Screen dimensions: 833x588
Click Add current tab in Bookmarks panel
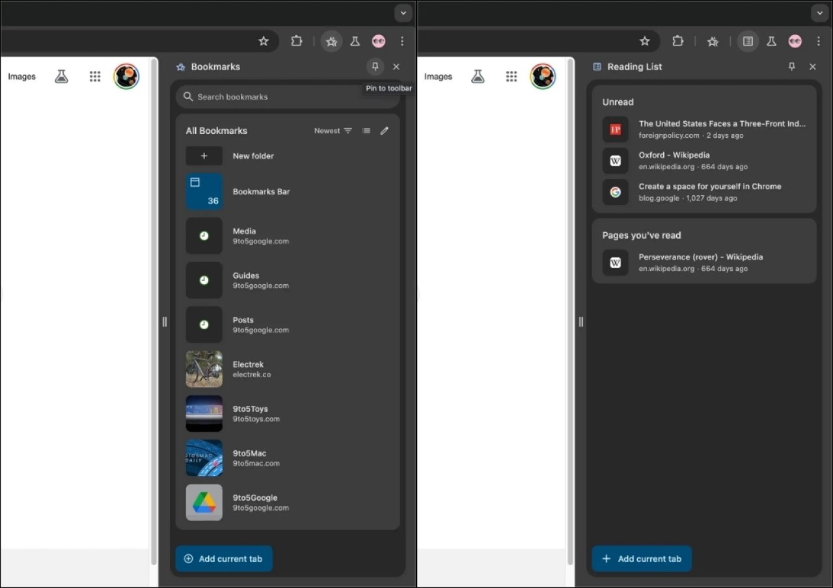[x=224, y=559]
